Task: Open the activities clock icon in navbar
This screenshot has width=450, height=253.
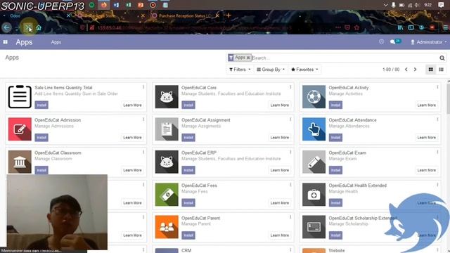Action: tap(381, 42)
